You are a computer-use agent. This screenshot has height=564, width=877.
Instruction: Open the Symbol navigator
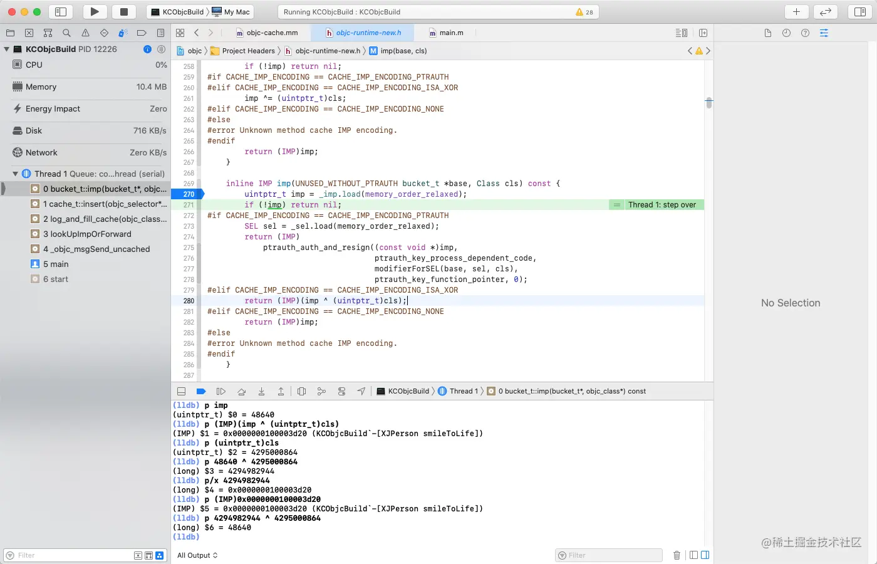pos(48,33)
